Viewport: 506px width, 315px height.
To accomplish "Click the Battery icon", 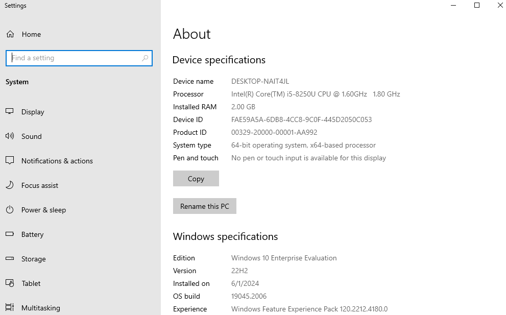I will 10,234.
